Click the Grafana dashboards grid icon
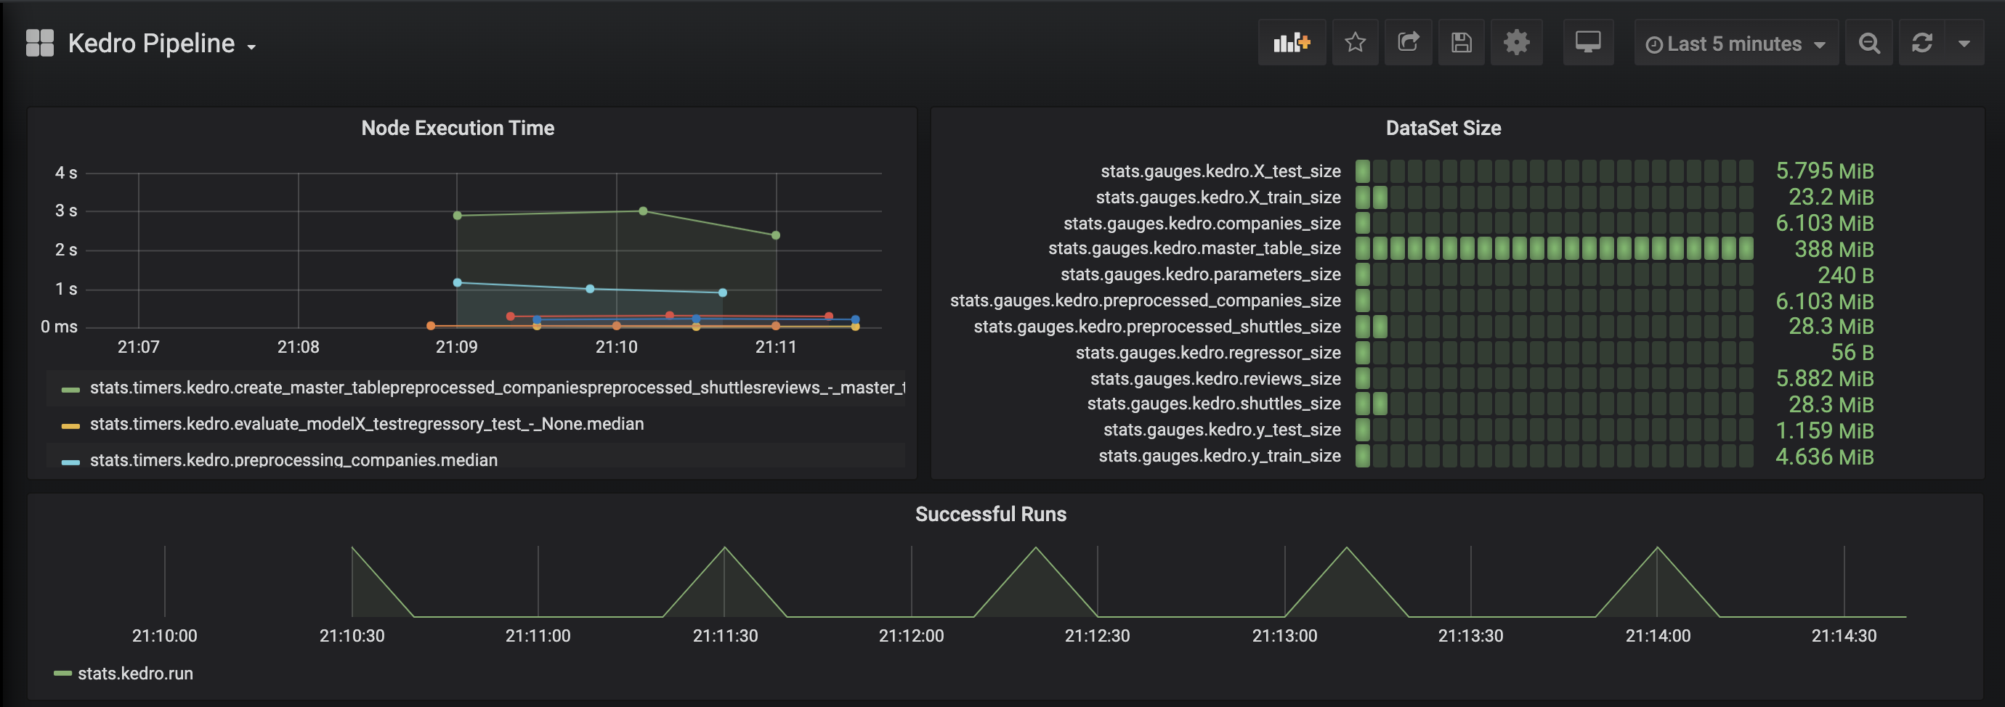 [40, 43]
